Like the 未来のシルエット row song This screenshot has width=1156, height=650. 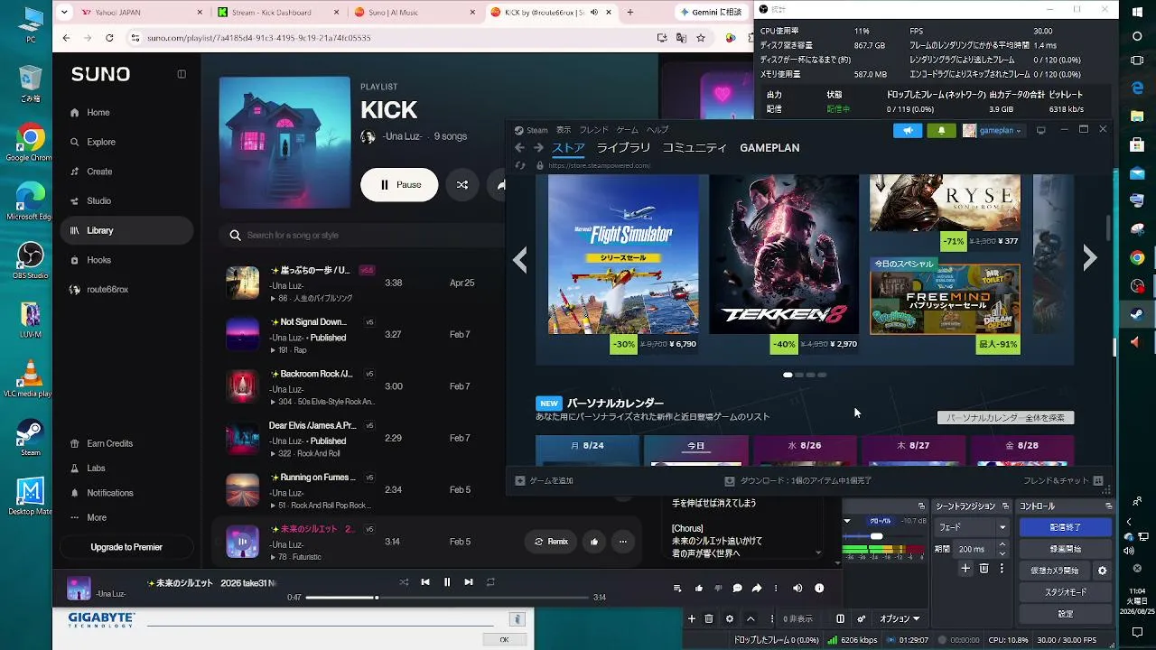point(594,542)
